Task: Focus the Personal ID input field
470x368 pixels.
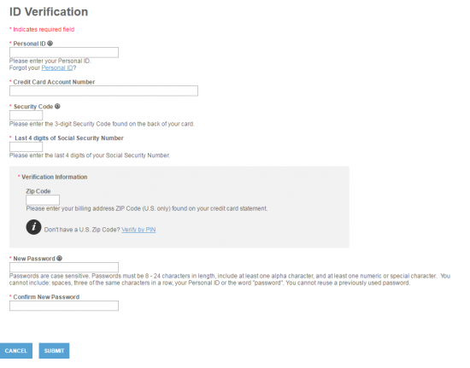Action: (64, 52)
